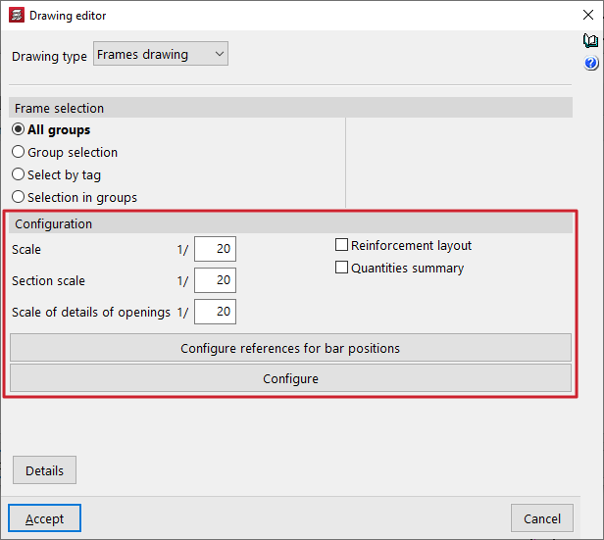604x540 pixels.
Task: Click the blue help question mark icon
Action: click(x=590, y=64)
